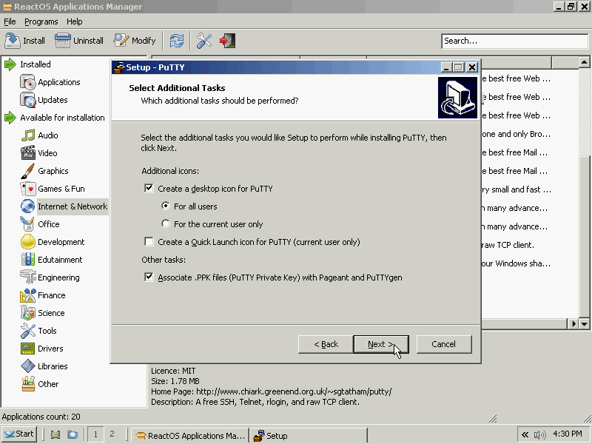Click the Search input field

pos(513,41)
